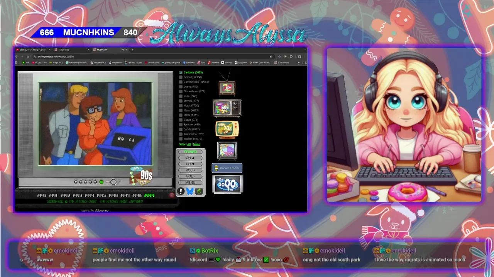Bookmark this page with the star icon
This screenshot has width=494, height=277.
271,57
